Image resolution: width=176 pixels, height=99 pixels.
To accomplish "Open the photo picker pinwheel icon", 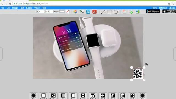I will (75, 12).
